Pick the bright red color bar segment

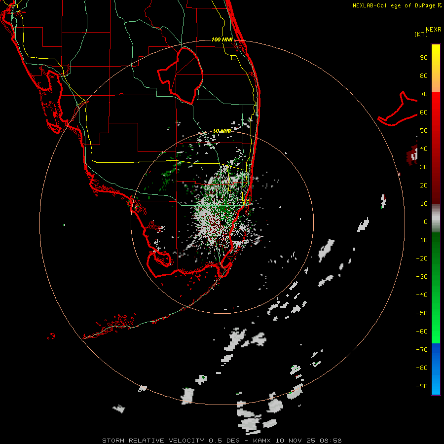[436, 113]
